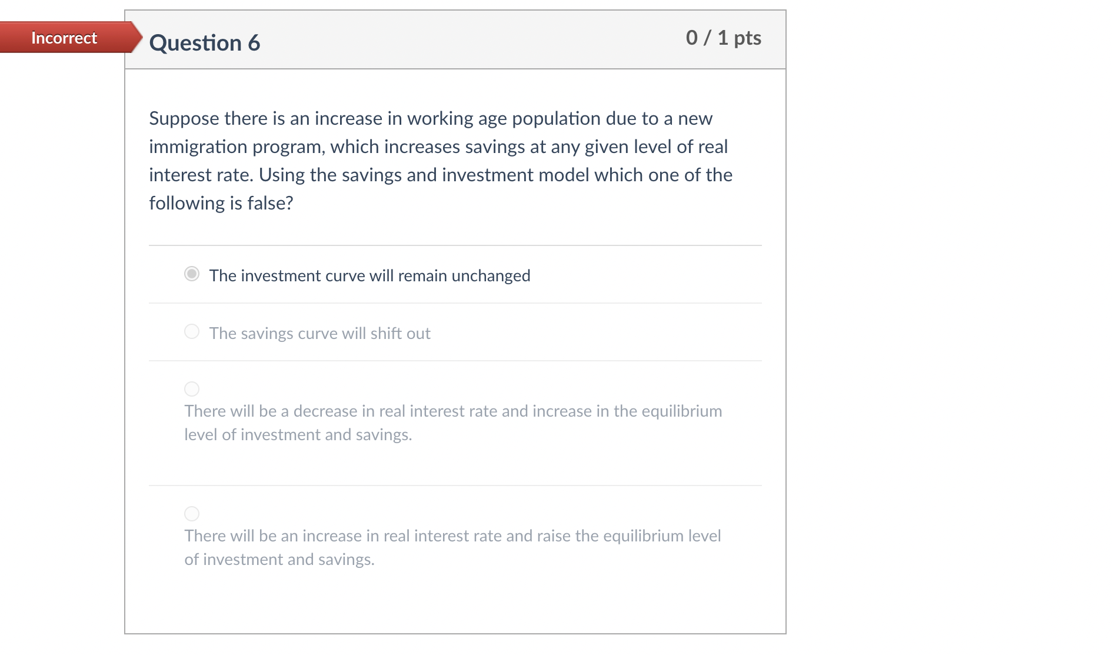Viewport: 1112px width, 655px height.
Task: Click the fourth answer's label text
Action: [x=453, y=547]
